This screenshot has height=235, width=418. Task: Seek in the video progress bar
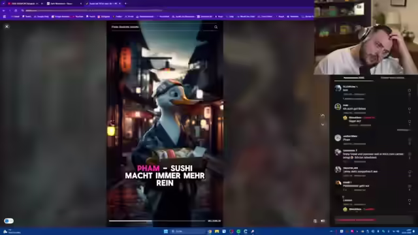tap(157, 221)
